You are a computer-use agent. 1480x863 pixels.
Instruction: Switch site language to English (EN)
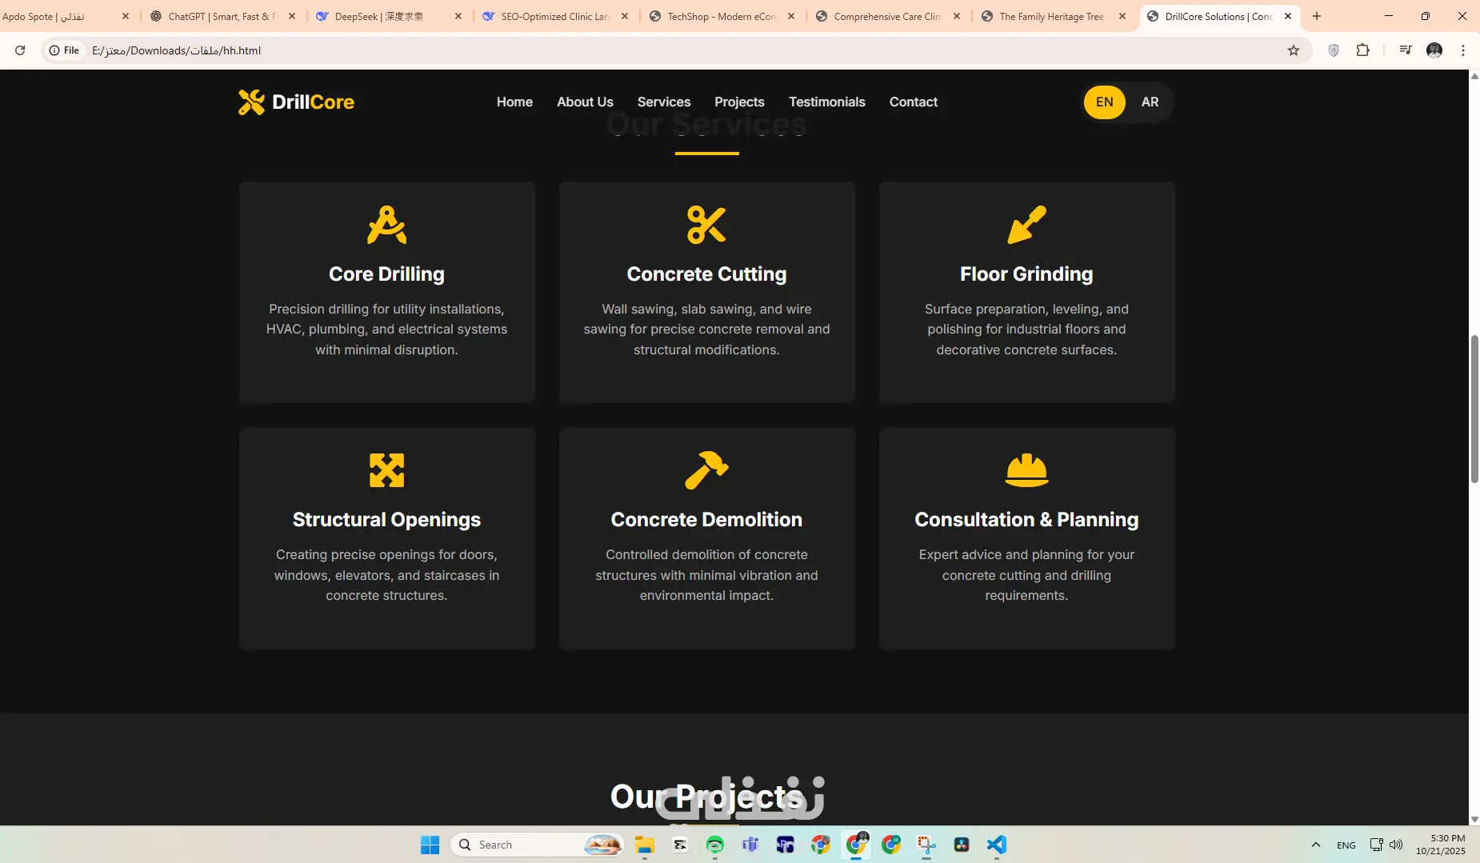pyautogui.click(x=1105, y=102)
